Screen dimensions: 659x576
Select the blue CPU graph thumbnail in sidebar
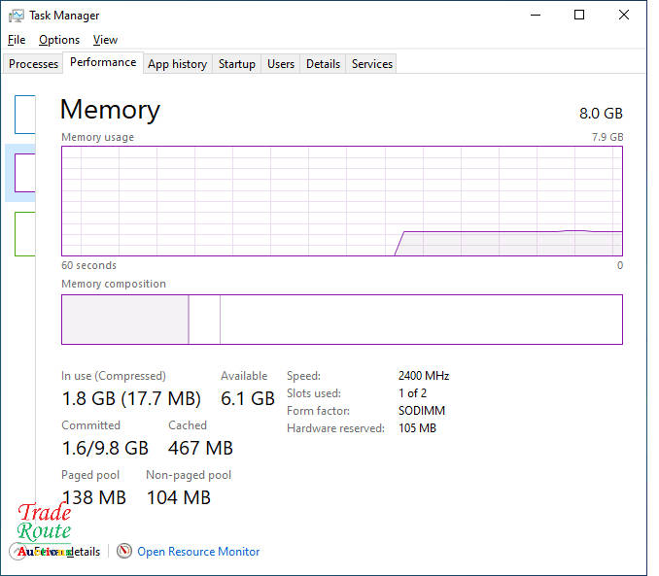24,115
